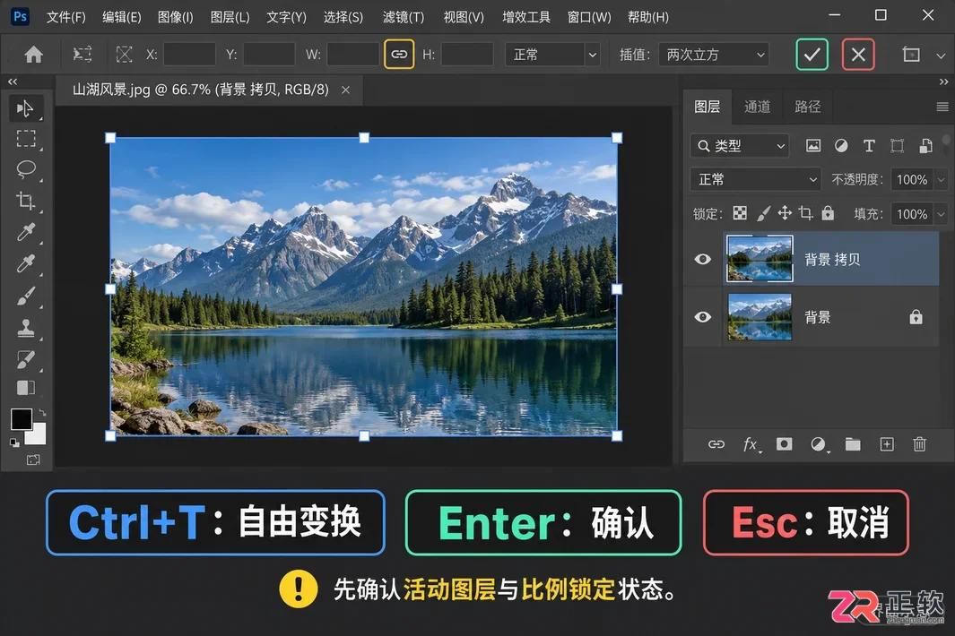Viewport: 955px width, 636px height.
Task: Filter layers by pixel image type
Action: click(813, 145)
